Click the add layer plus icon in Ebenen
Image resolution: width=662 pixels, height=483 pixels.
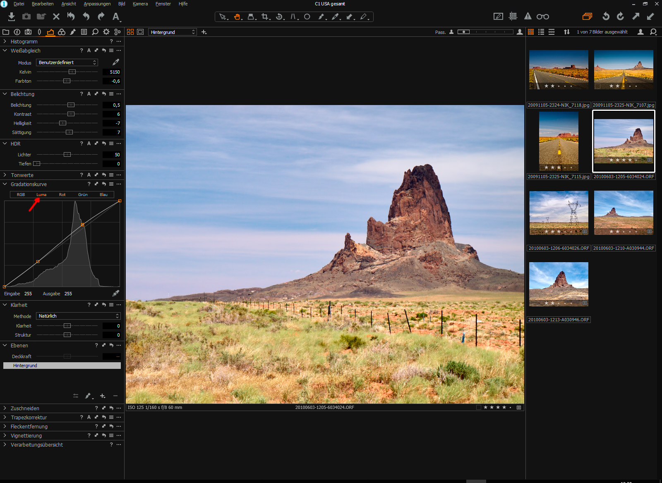(x=103, y=396)
